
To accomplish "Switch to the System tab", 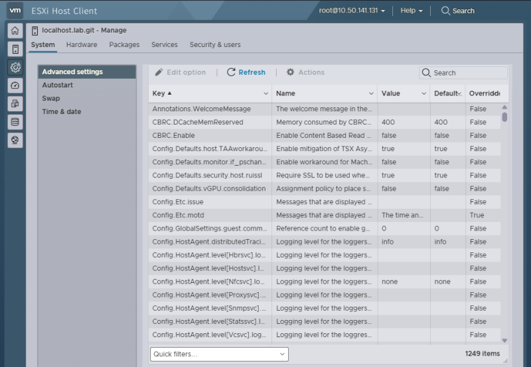I will (x=43, y=44).
